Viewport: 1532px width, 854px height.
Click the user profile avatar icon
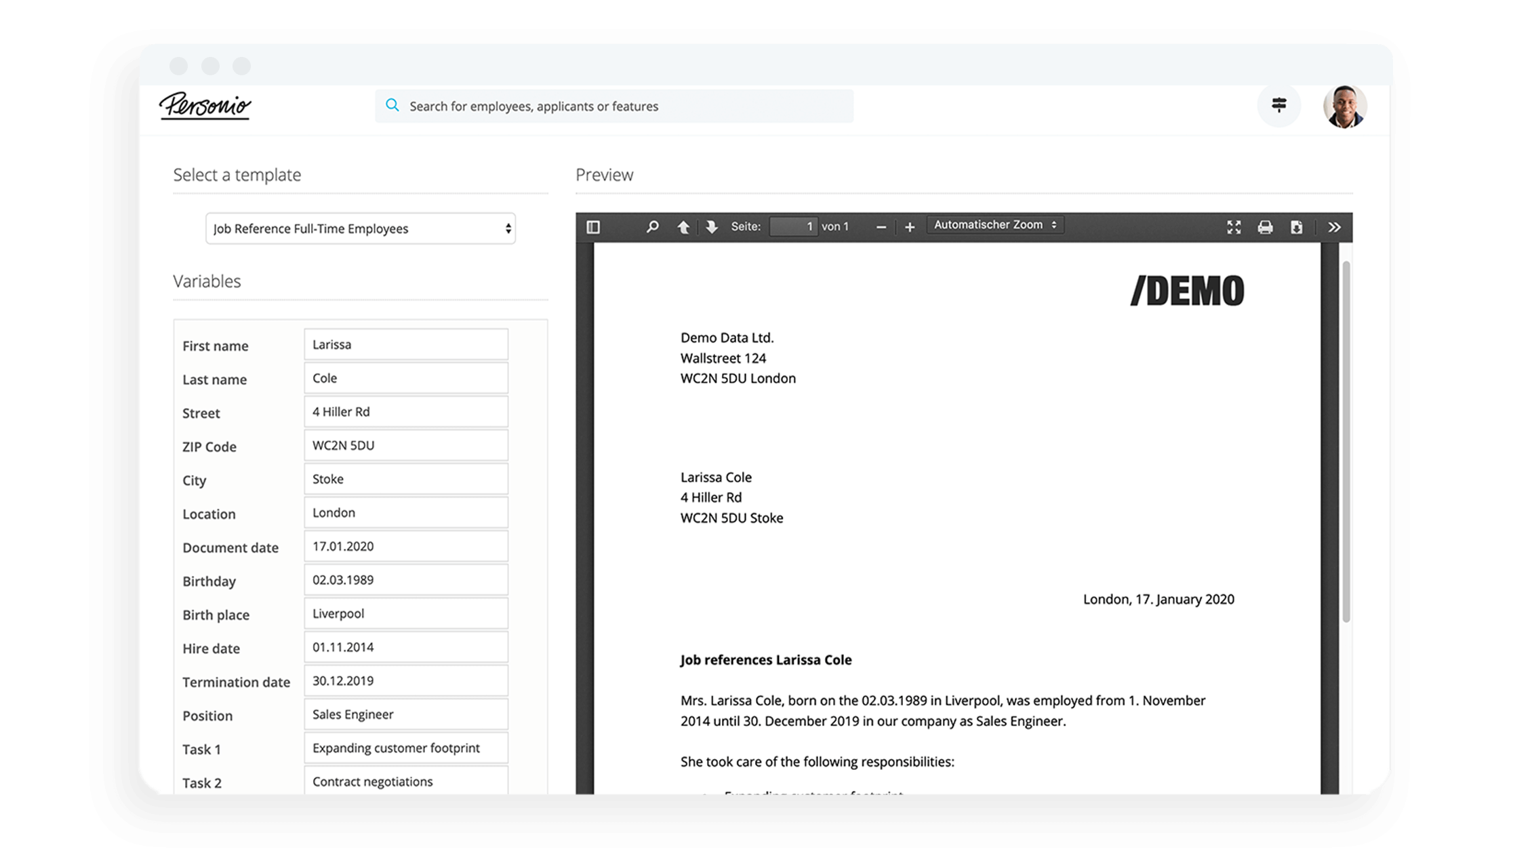(x=1345, y=105)
